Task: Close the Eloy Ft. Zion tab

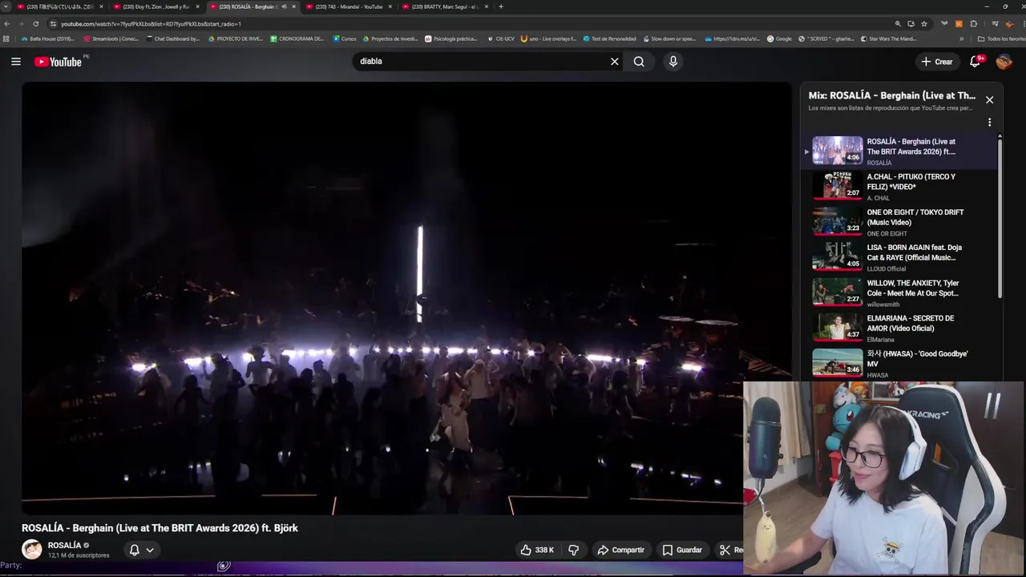Action: 198,6
